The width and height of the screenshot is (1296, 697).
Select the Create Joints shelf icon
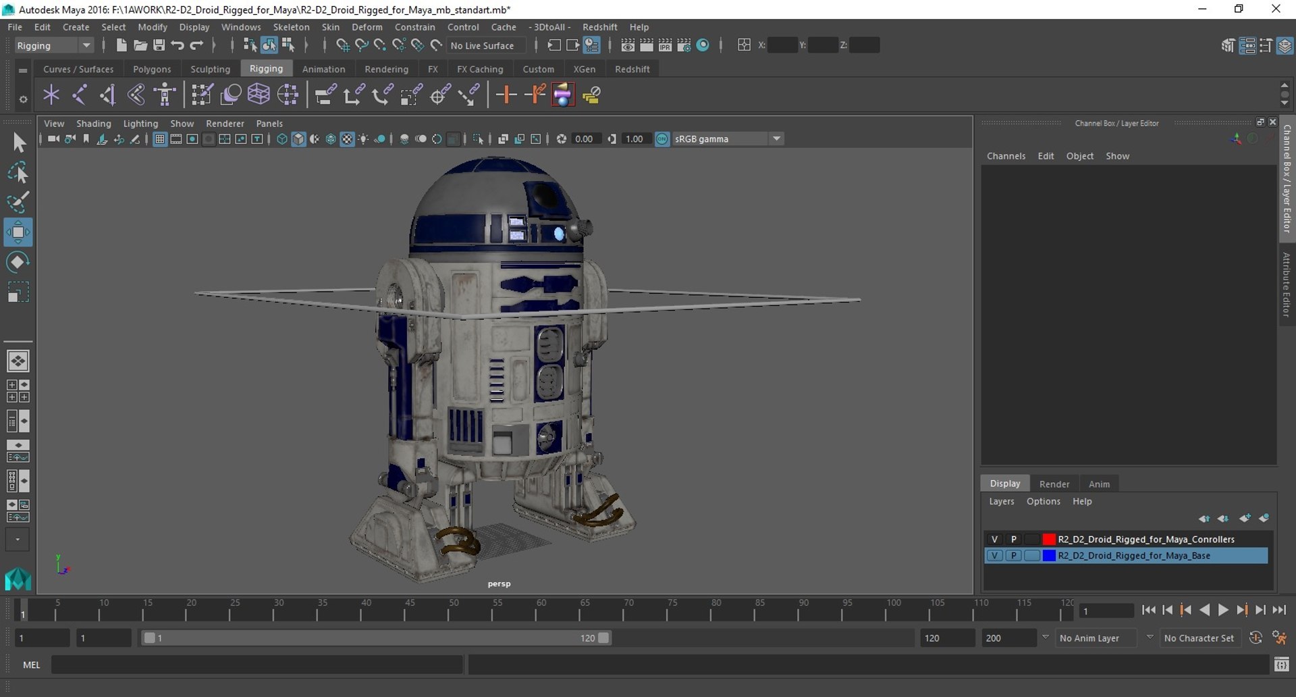pyautogui.click(x=80, y=95)
